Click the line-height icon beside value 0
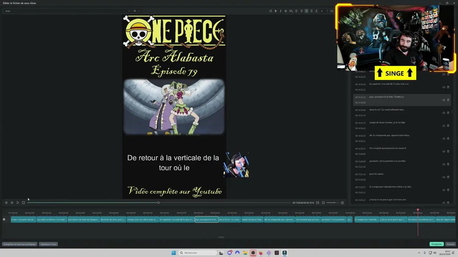This screenshot has height=257, width=458. click(316, 11)
